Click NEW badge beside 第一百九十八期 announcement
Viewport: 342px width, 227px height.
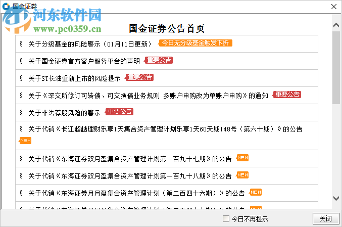click(x=242, y=175)
